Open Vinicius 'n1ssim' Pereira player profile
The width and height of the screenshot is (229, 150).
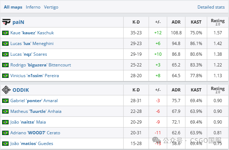coord(35,76)
